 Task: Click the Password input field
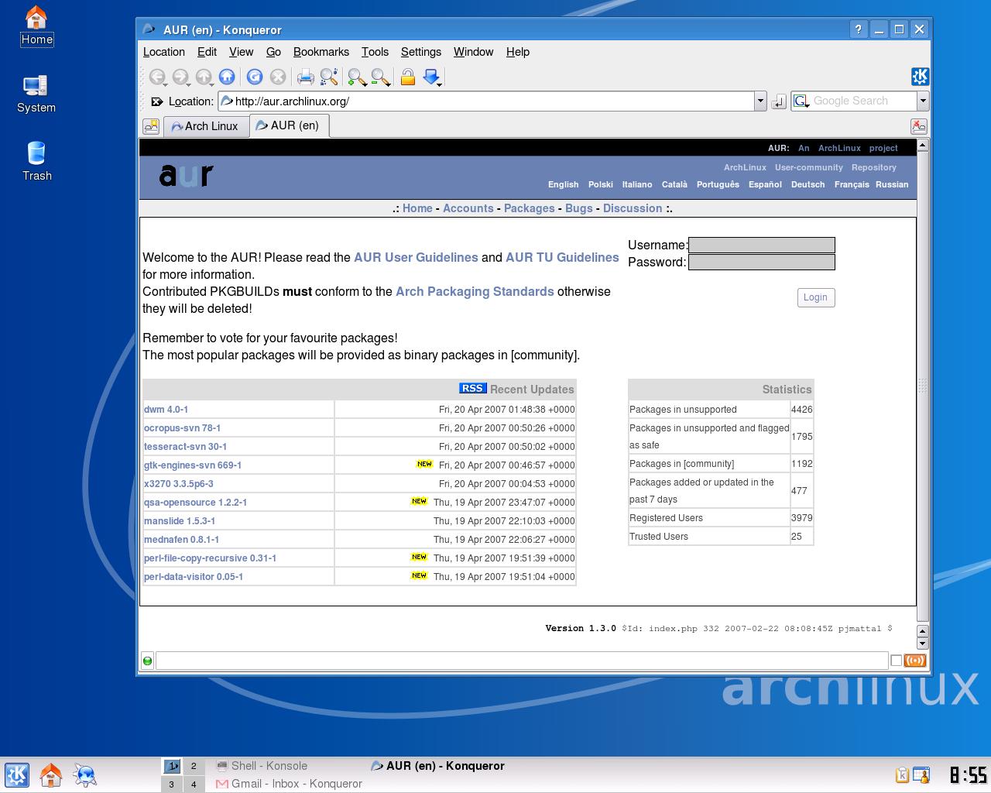pos(762,263)
